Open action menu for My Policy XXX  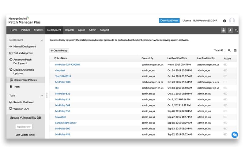(x=225, y=82)
